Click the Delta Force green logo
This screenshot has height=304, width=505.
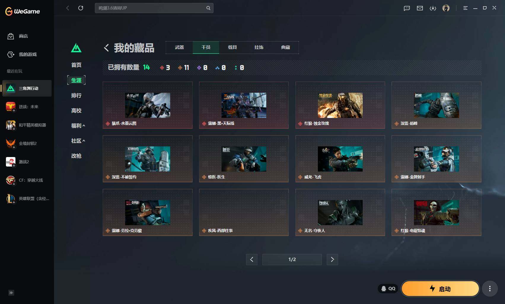76,48
